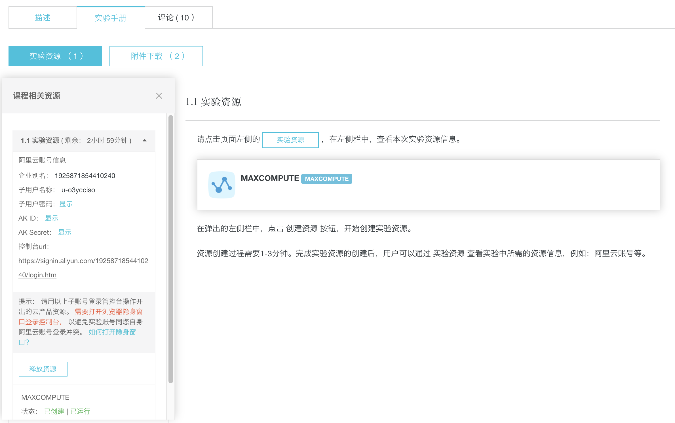Click the 已创建 status indicator
Image resolution: width=675 pixels, height=423 pixels.
tap(54, 411)
